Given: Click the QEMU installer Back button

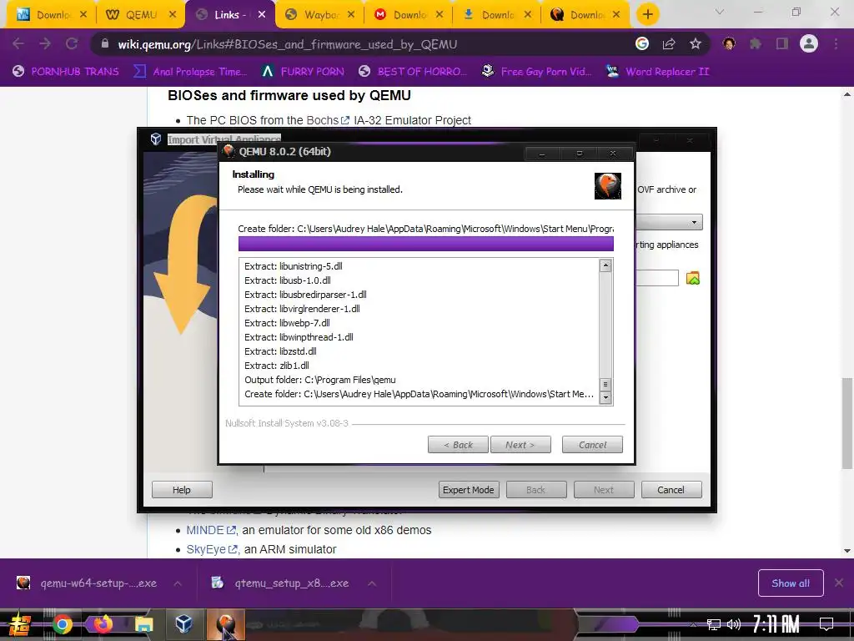Looking at the screenshot, I should point(458,445).
